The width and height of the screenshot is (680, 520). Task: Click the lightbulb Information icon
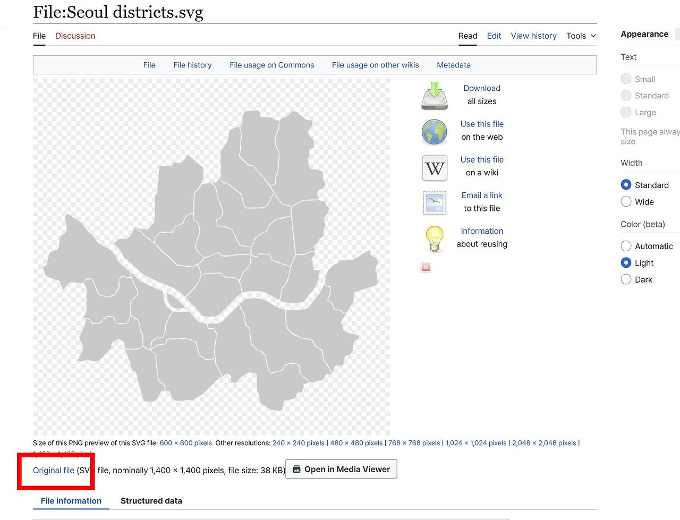pyautogui.click(x=435, y=239)
